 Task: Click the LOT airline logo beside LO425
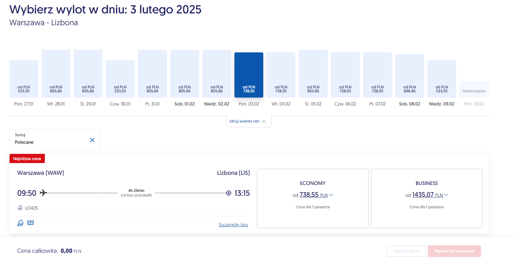click(20, 208)
